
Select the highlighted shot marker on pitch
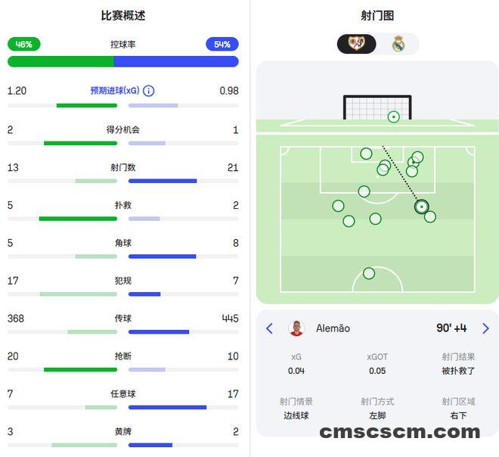(x=421, y=207)
